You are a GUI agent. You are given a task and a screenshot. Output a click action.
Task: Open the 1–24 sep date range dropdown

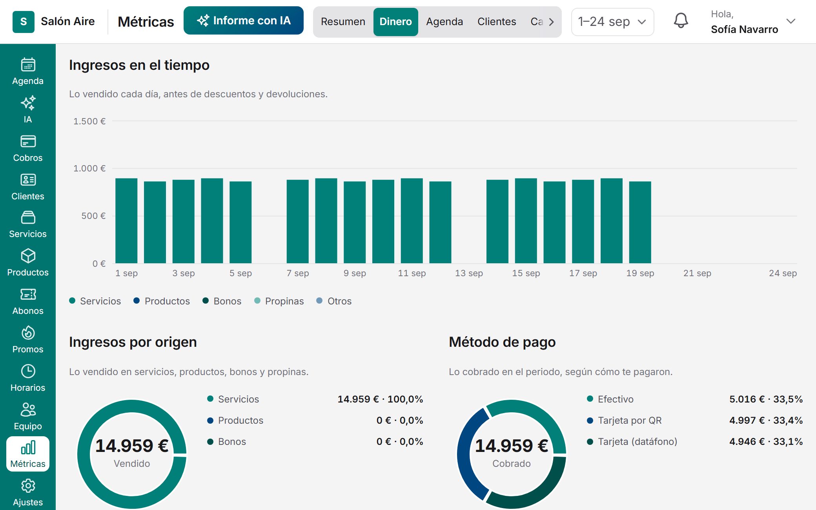point(612,22)
